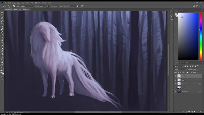Open the Flow dropdown arrow
Viewport: 204px width, 115px height.
(58, 6)
